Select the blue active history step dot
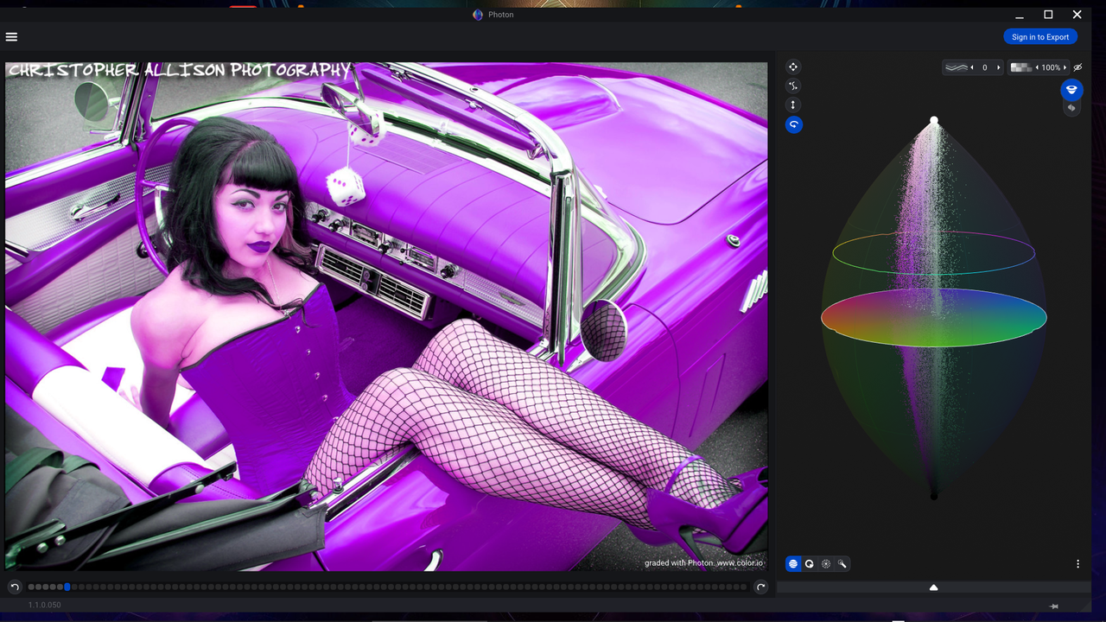Viewport: 1106px width, 622px height. (67, 587)
